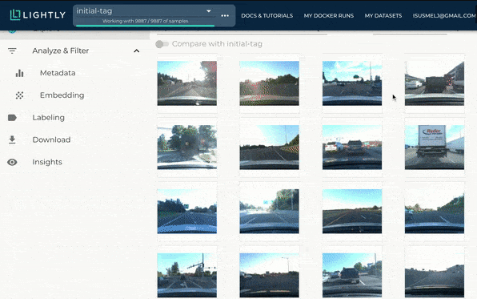Open the first road image thumbnail

click(187, 83)
